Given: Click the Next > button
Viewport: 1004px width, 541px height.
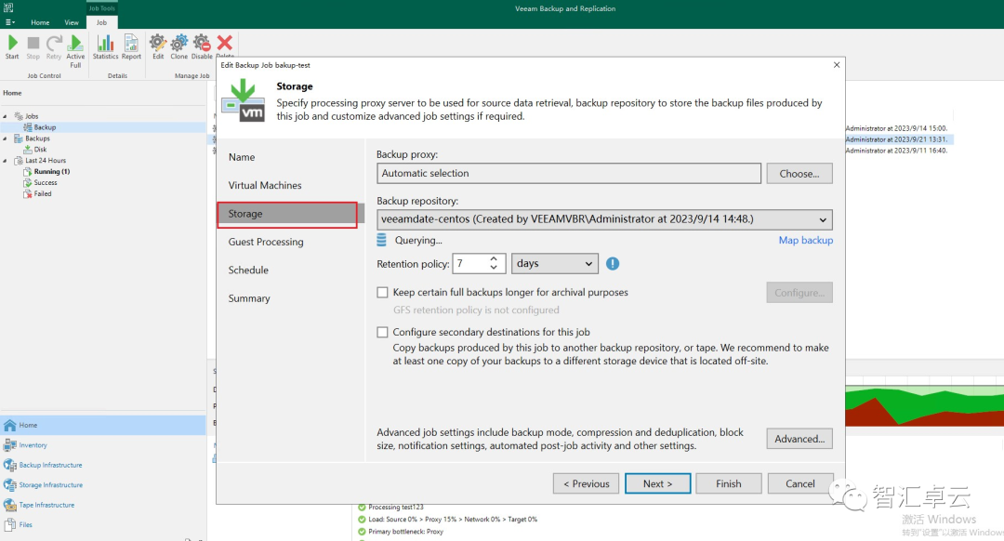Looking at the screenshot, I should pos(657,483).
